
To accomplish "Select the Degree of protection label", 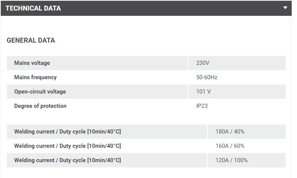I will click(40, 106).
